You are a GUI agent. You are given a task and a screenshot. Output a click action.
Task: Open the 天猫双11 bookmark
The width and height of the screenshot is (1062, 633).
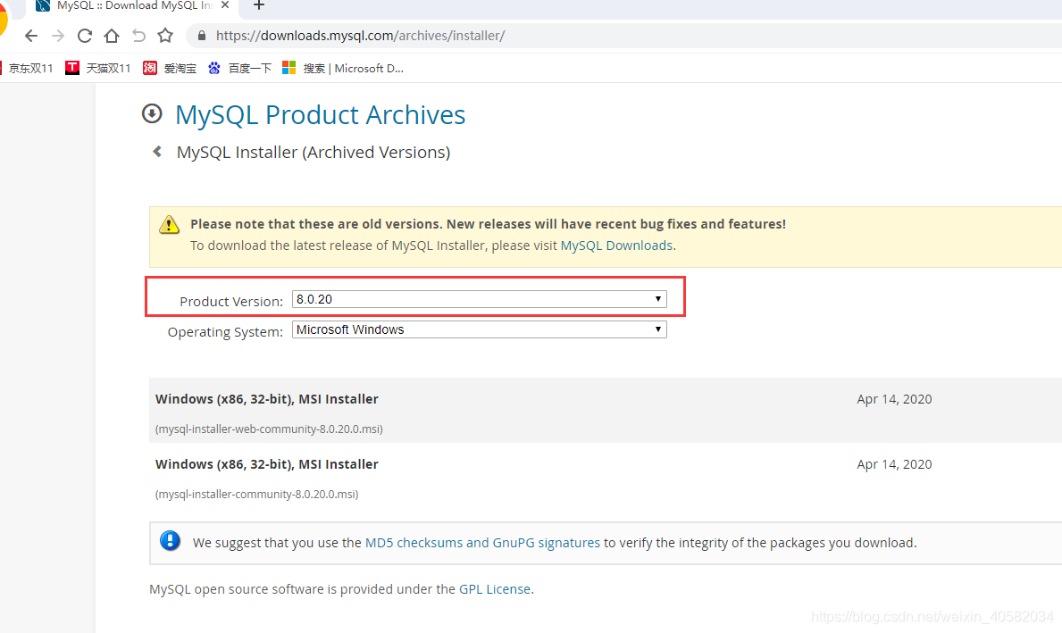coord(98,69)
